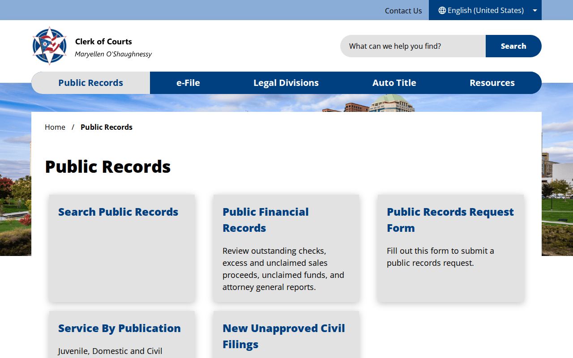Viewport: 573px width, 358px height.
Task: Expand the language dropdown arrow
Action: coord(535,10)
